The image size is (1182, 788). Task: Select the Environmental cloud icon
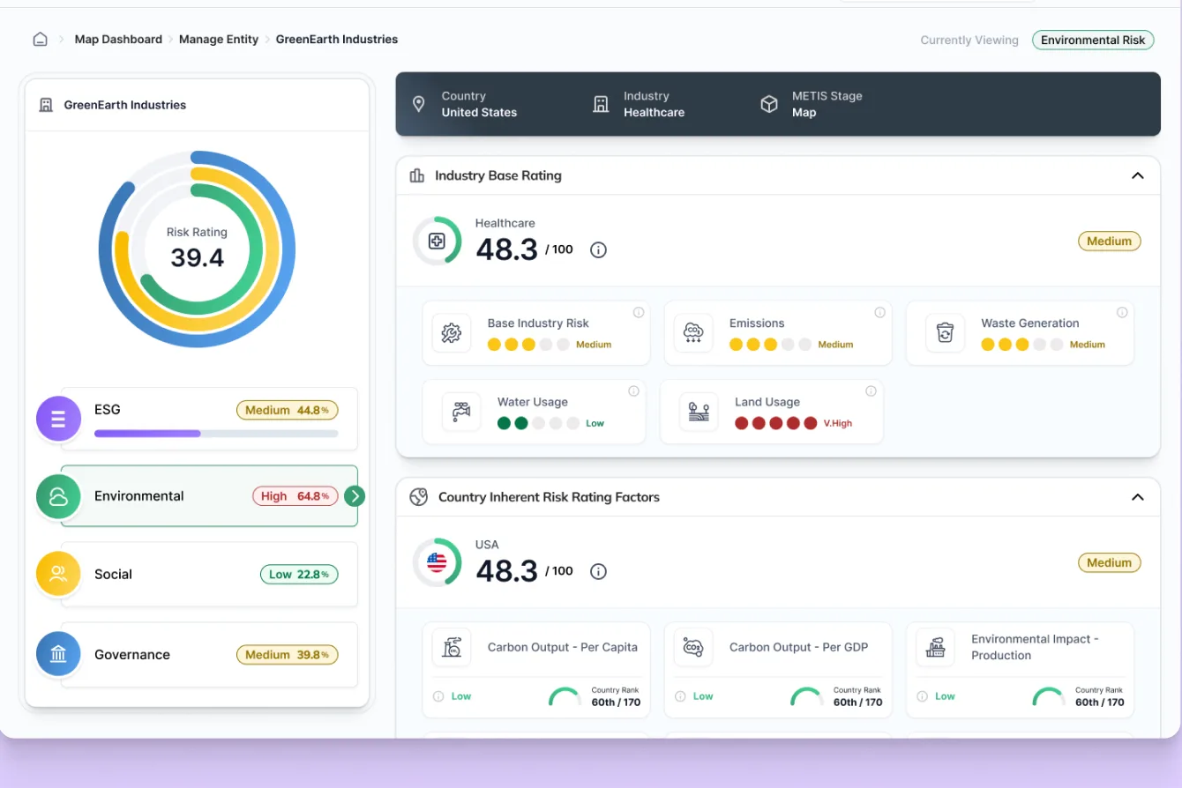(58, 496)
